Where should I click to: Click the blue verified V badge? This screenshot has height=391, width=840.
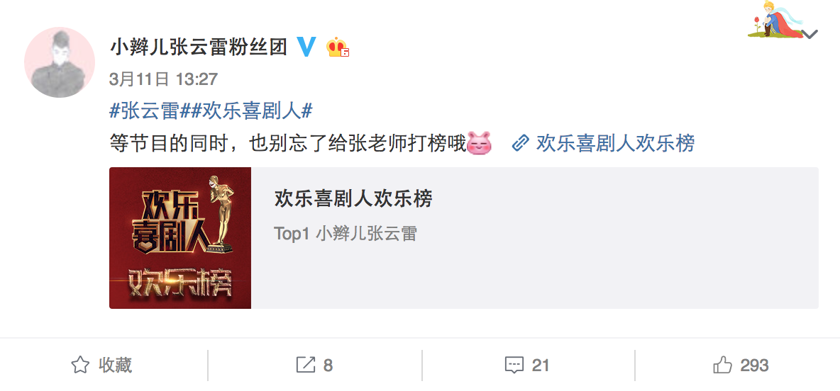pos(307,47)
